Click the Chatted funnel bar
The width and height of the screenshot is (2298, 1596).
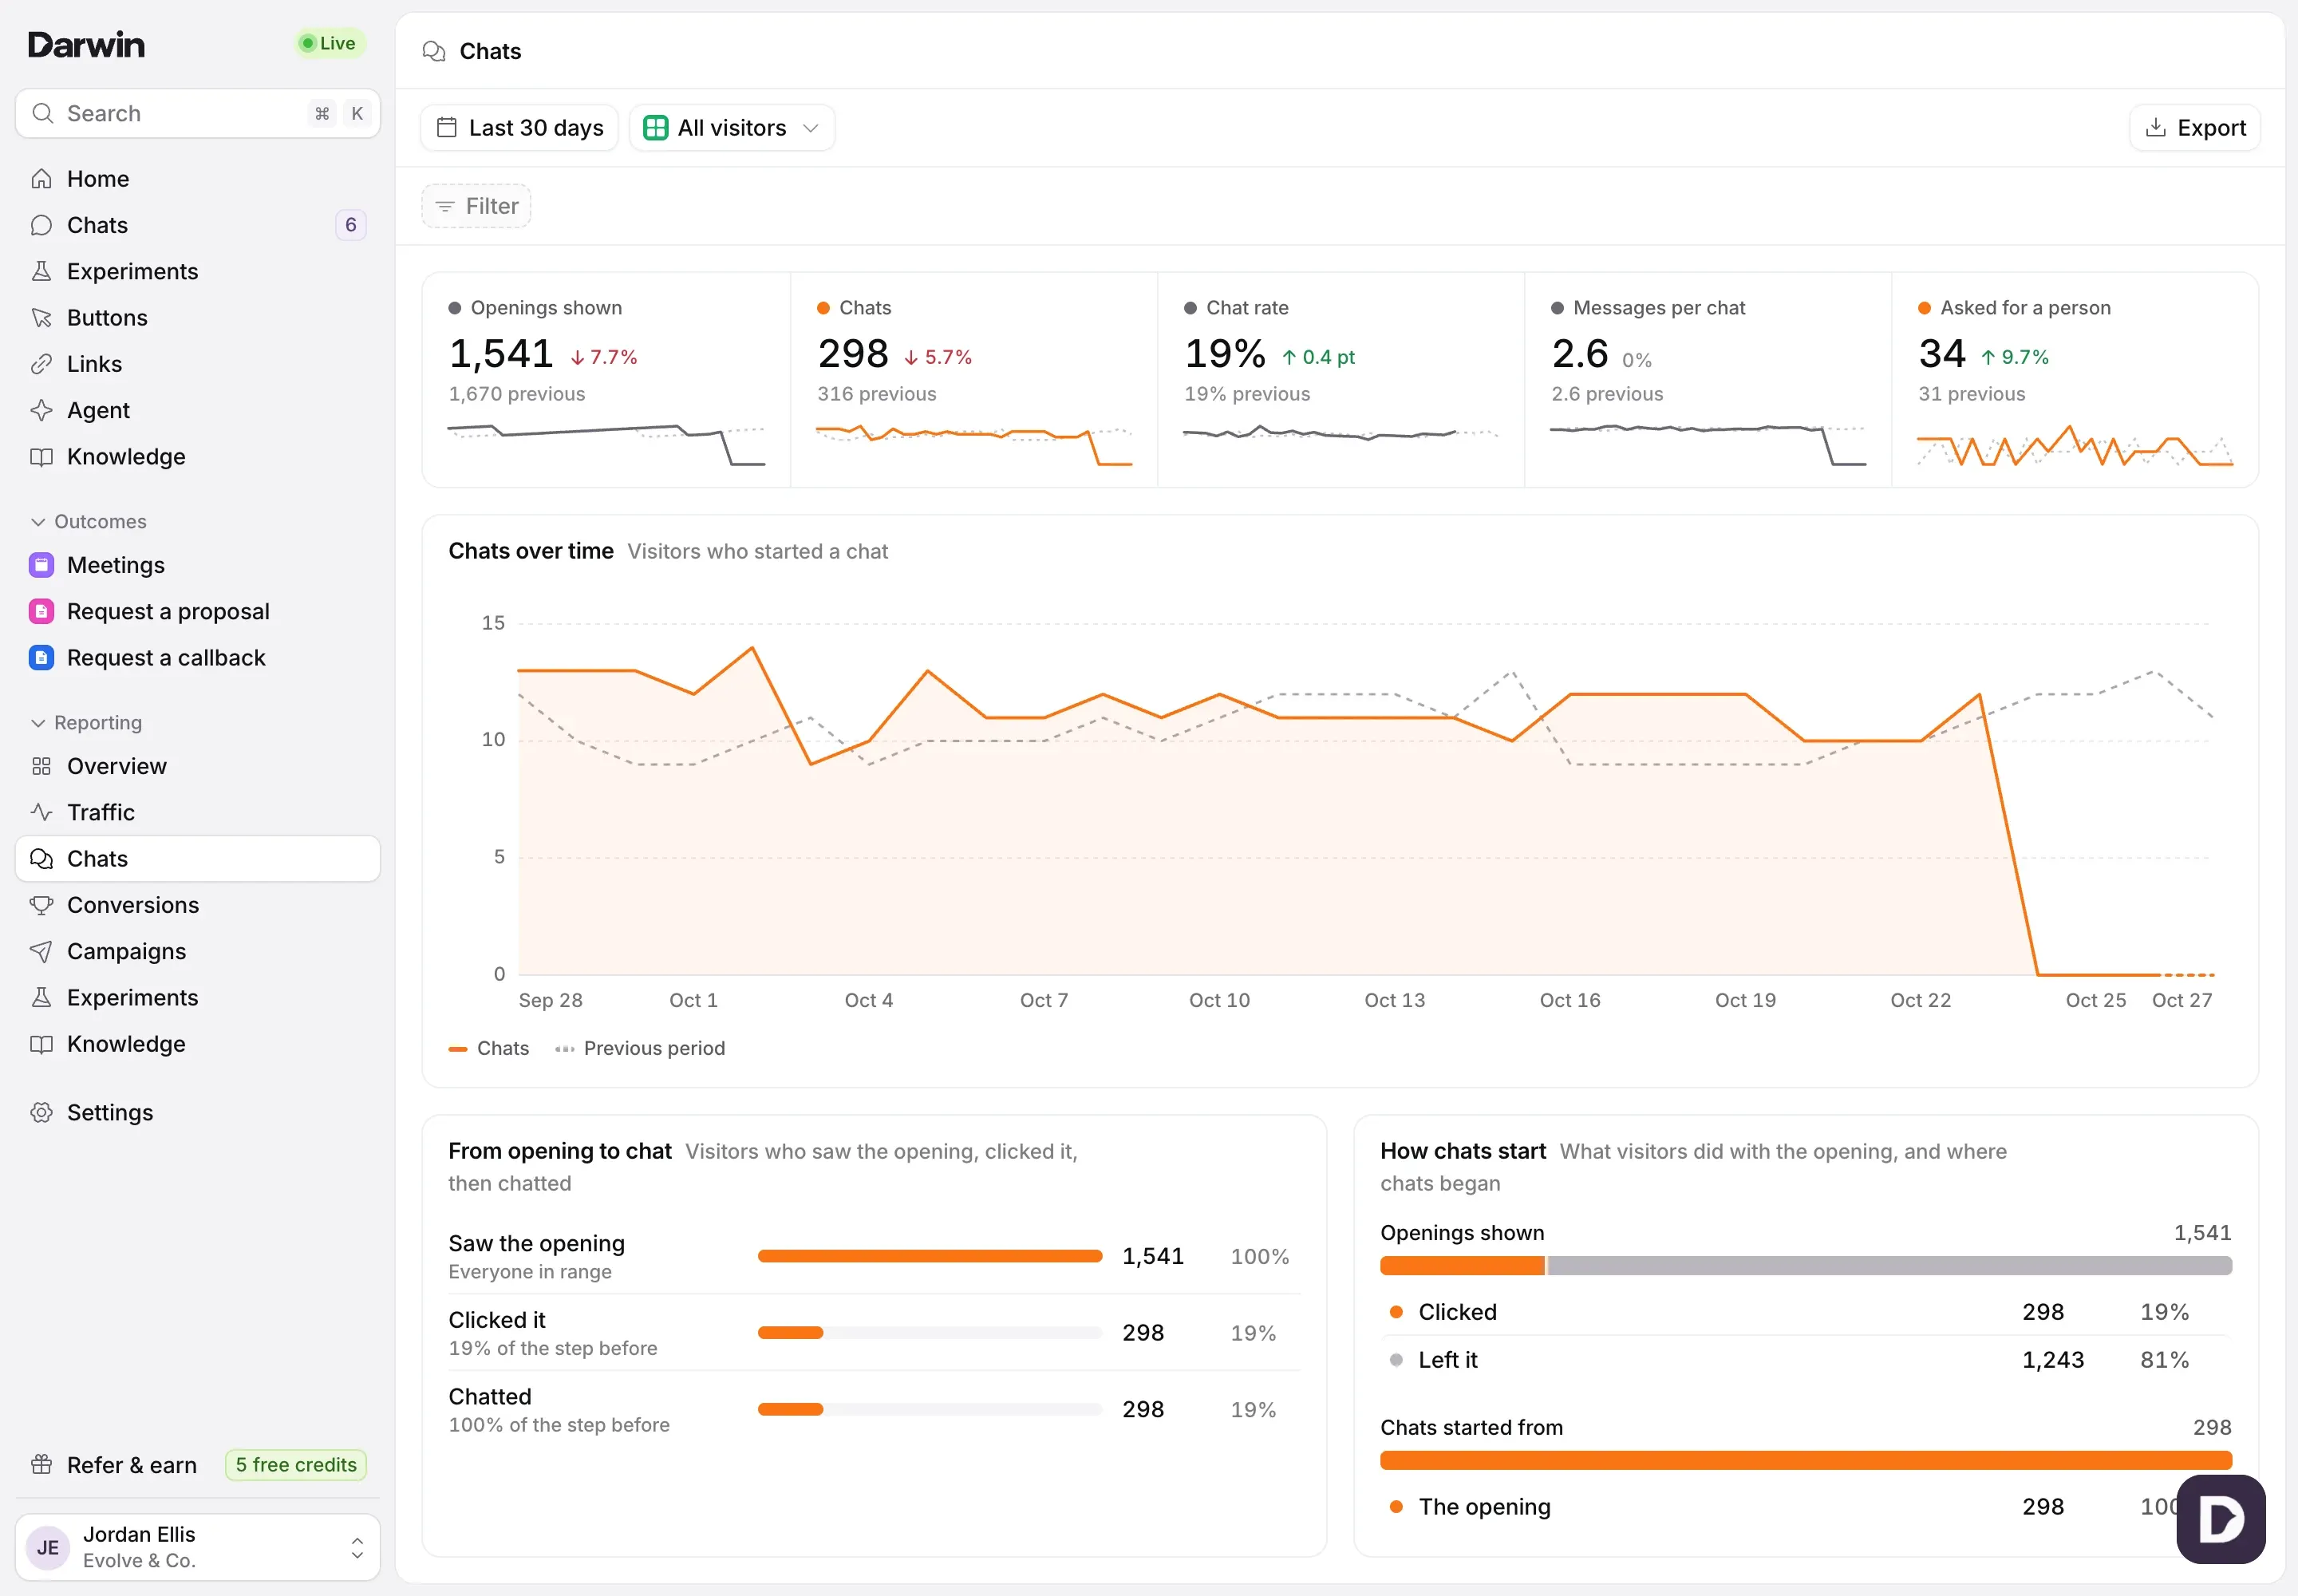(x=930, y=1409)
